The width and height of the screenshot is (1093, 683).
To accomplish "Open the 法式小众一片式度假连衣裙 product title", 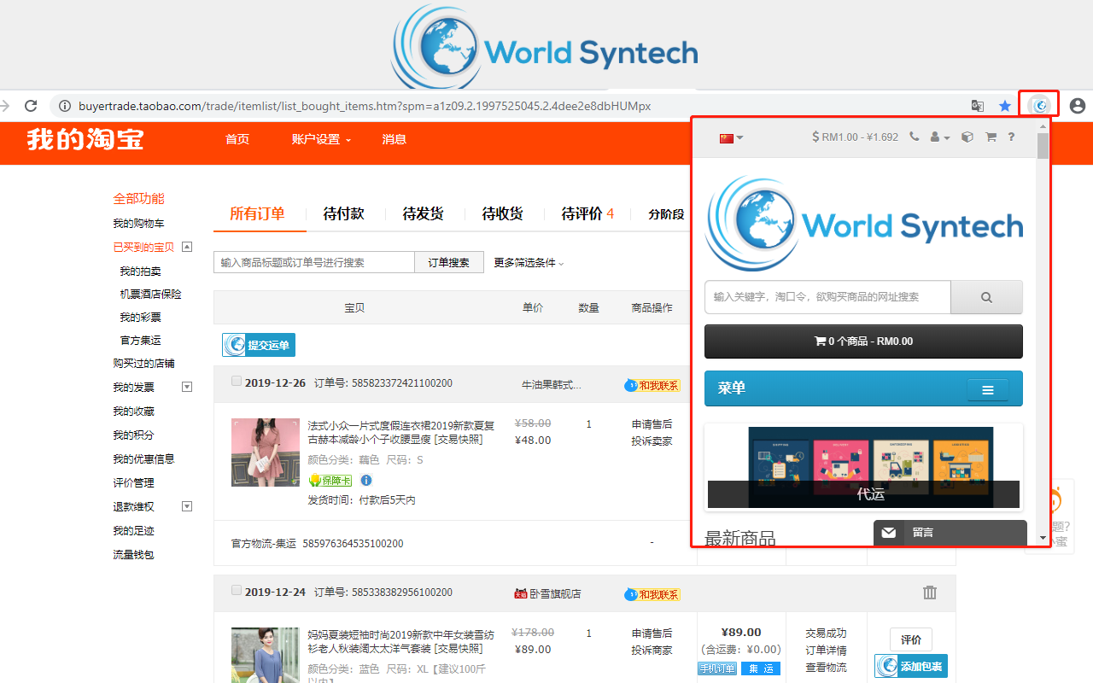I will 401,432.
